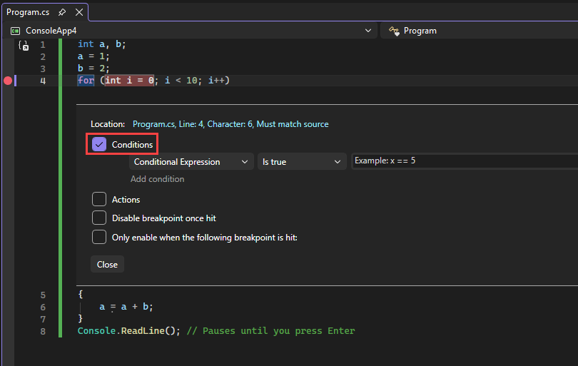This screenshot has width=578, height=366.
Task: Enable the Actions checkbox
Action: point(99,200)
